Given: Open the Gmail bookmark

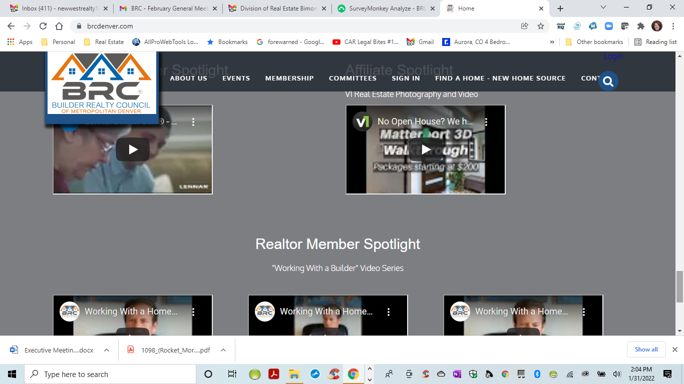Looking at the screenshot, I should 420,42.
